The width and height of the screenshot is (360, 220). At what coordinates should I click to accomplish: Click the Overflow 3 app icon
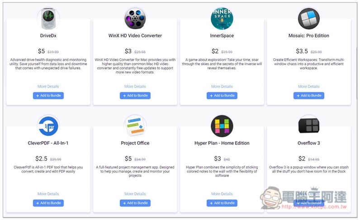[309, 126]
